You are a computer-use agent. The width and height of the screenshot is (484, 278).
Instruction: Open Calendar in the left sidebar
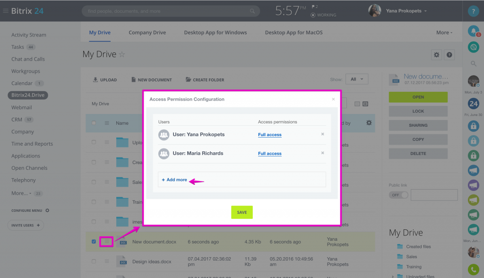pos(22,83)
